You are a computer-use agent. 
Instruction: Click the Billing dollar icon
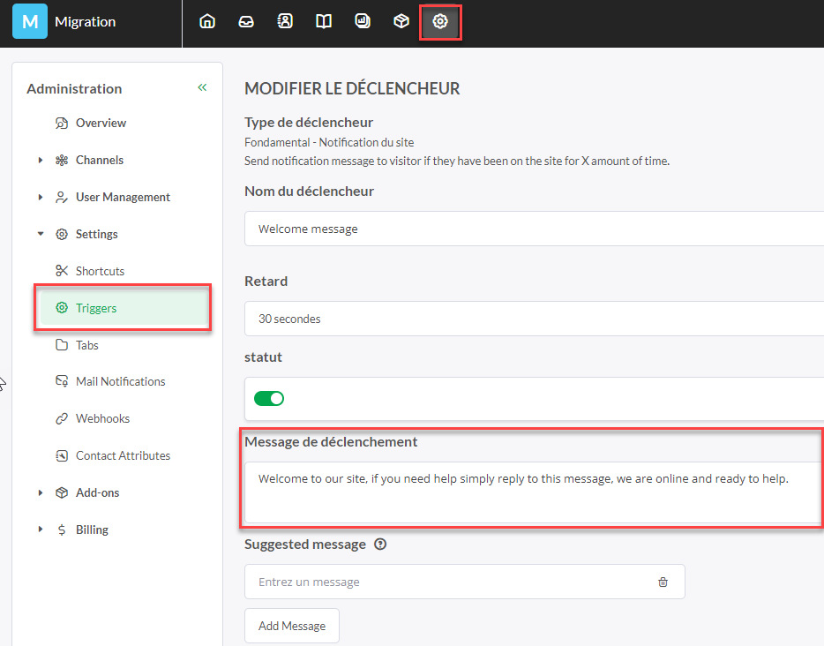click(62, 530)
